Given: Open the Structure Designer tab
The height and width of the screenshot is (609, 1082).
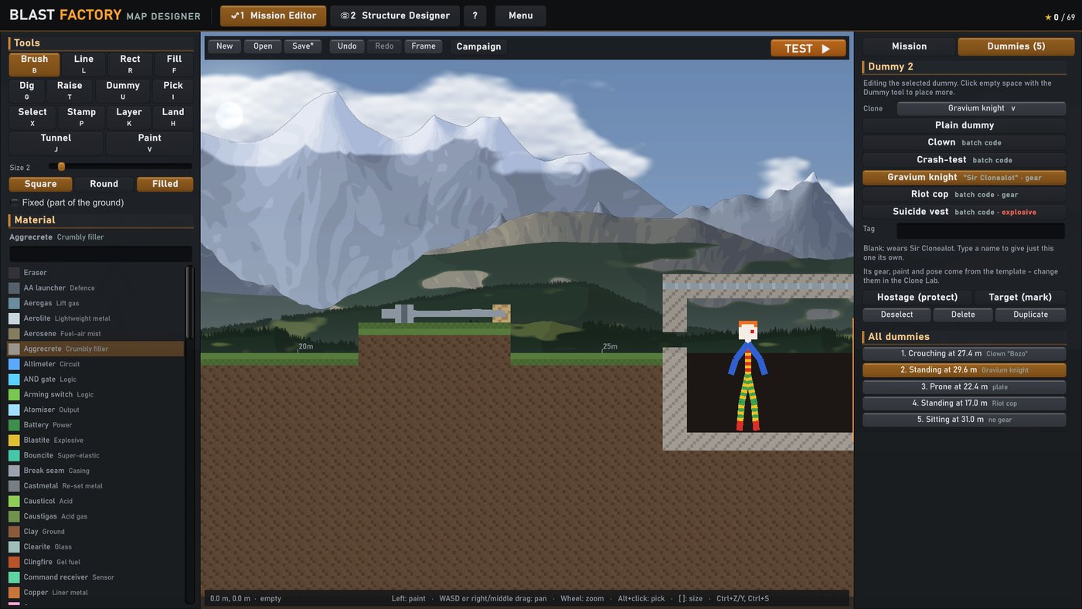Looking at the screenshot, I should [395, 15].
